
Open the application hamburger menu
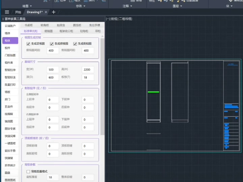pos(7,12)
